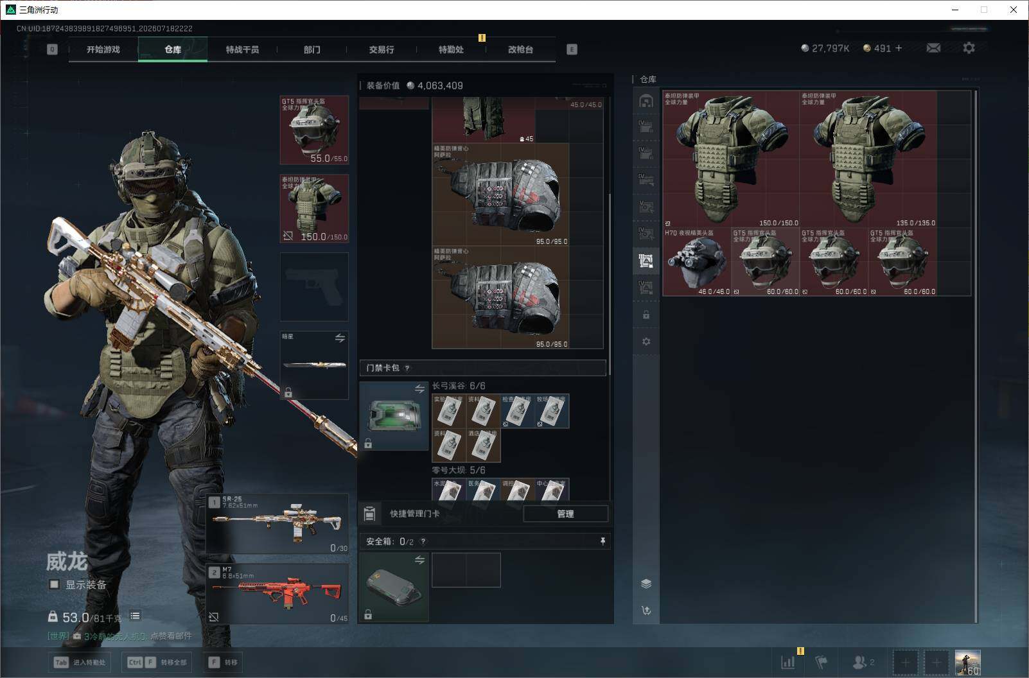Open the mail inbox envelope icon
This screenshot has width=1029, height=678.
(933, 48)
